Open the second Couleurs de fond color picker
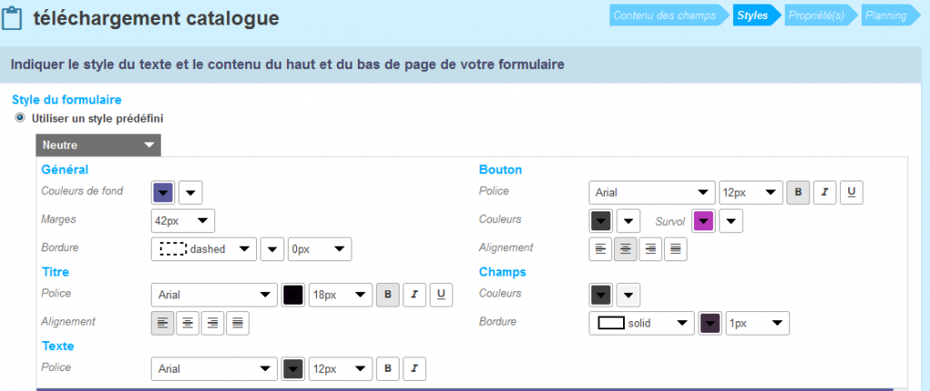The image size is (930, 391). coord(191,192)
